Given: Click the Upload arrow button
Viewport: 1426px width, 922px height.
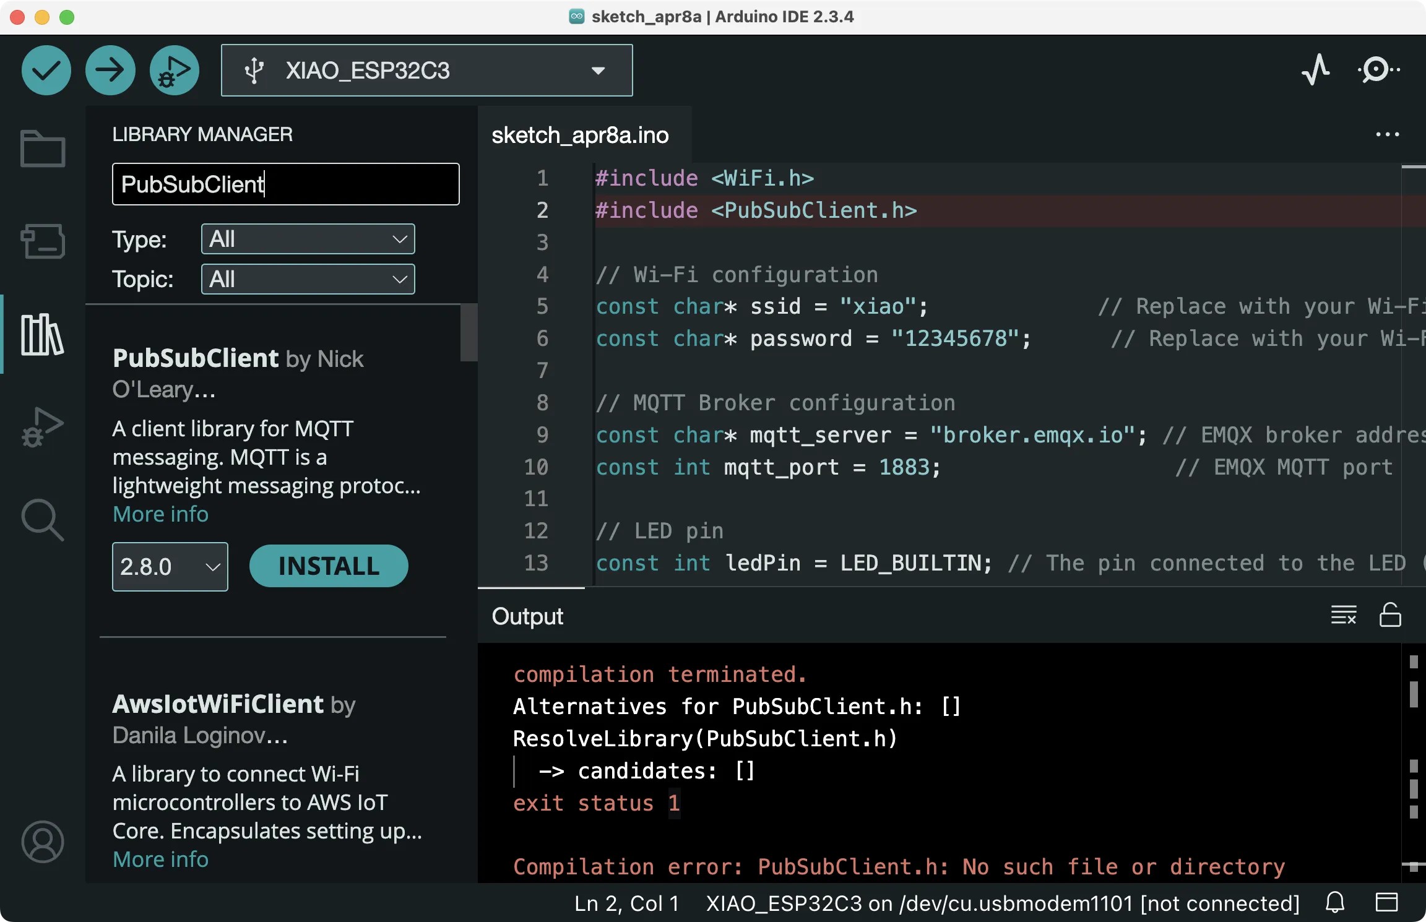Looking at the screenshot, I should [x=110, y=71].
